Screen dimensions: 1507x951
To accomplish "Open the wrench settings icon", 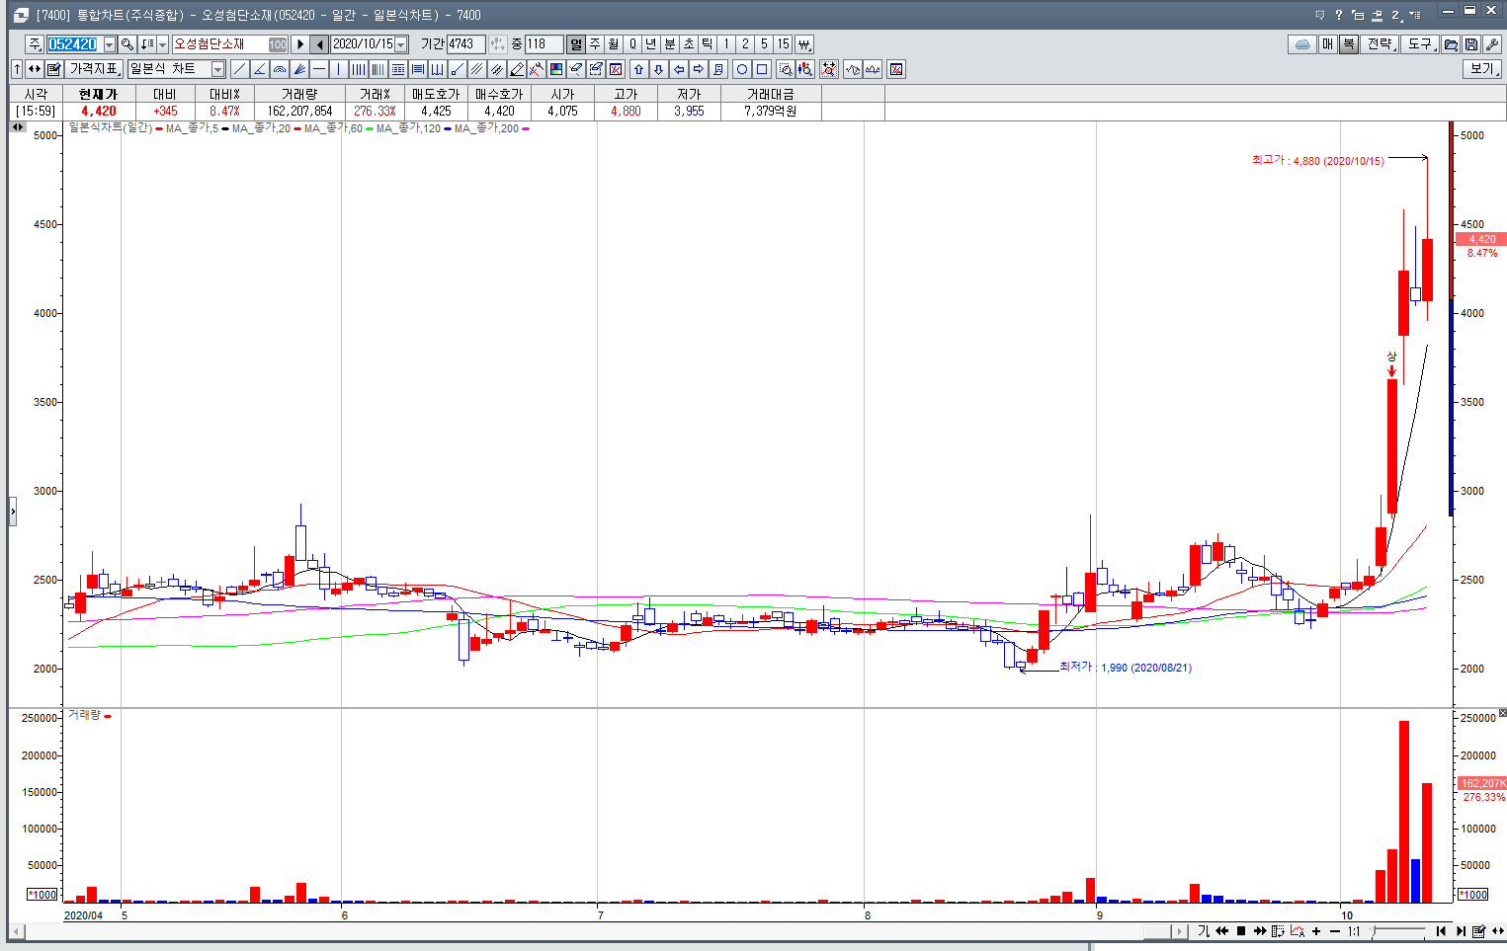I will click(1492, 44).
